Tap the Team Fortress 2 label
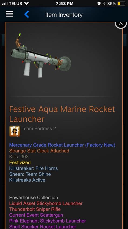Image resolution: width=128 pixels, height=229 pixels. click(x=39, y=128)
